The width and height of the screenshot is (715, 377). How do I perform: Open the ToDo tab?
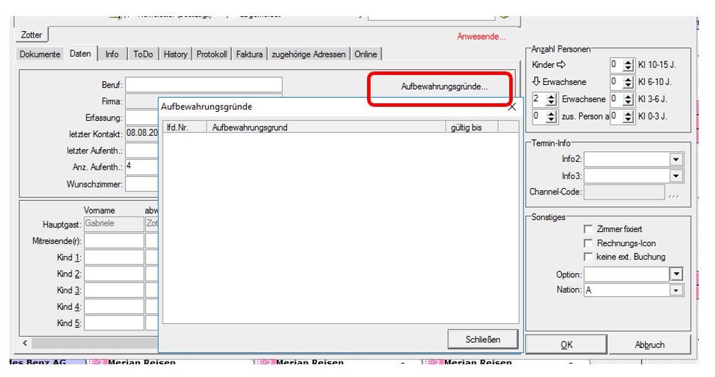pos(143,54)
